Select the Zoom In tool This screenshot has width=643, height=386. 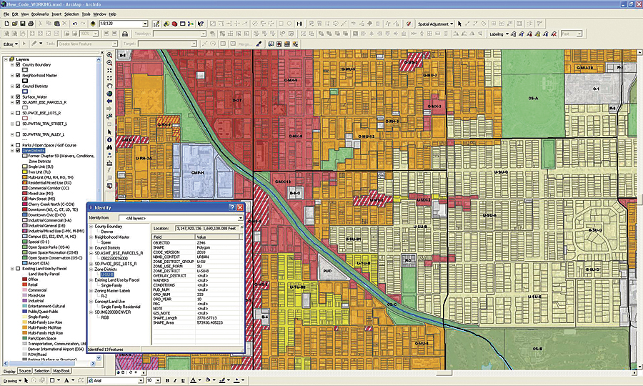pos(109,55)
